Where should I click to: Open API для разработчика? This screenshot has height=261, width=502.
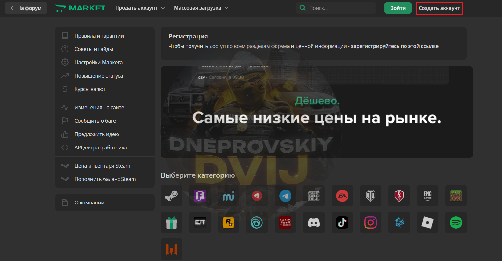click(105, 148)
